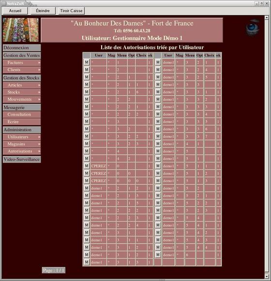Click M button for wildcard user menu 1 row
This screenshot has height=281, width=271.
coord(87,62)
